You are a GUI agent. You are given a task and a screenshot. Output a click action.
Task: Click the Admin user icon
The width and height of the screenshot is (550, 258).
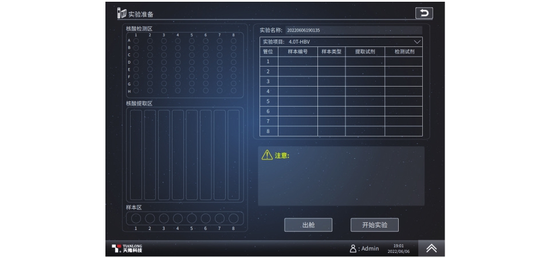click(353, 248)
